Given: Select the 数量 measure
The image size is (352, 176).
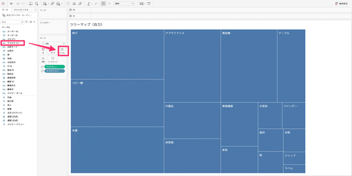Looking at the screenshot, I should point(9,109).
